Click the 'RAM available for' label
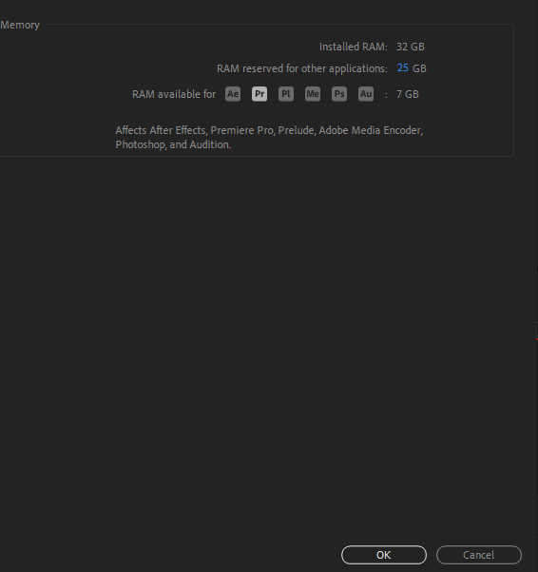The width and height of the screenshot is (538, 572). tap(174, 94)
